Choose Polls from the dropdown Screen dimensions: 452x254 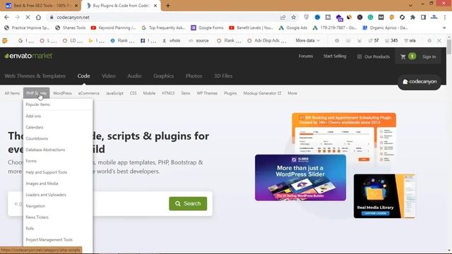click(30, 229)
